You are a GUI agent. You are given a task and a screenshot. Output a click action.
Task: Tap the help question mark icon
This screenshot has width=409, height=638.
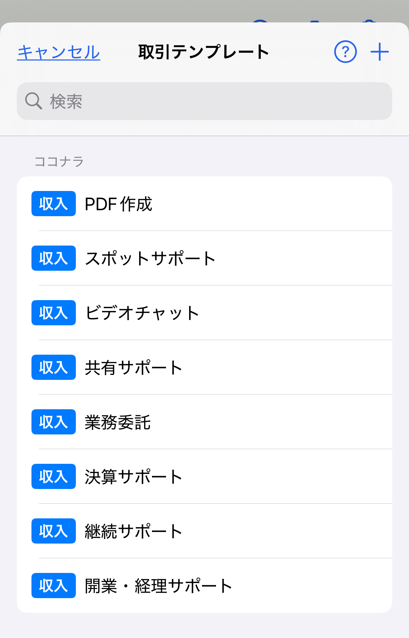[345, 52]
